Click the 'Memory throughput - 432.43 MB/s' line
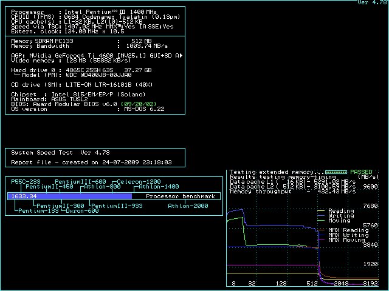This screenshot has height=291, width=389. [x=293, y=192]
